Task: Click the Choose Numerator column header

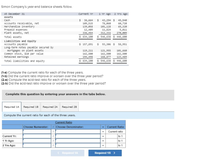Action: 35,127
